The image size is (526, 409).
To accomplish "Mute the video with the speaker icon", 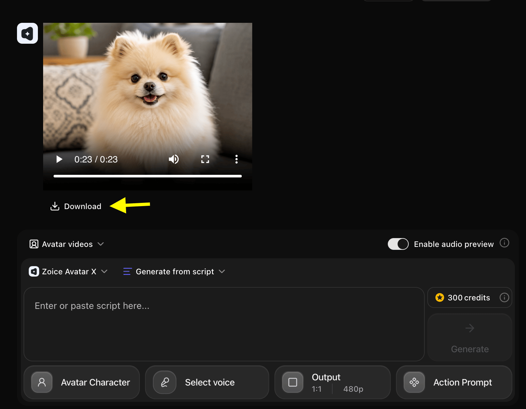I will tap(174, 159).
